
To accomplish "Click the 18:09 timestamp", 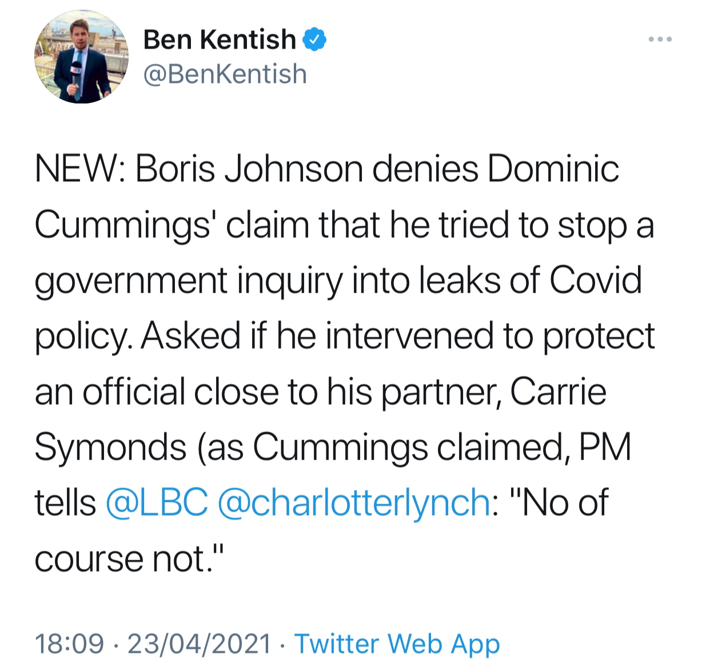I will coord(70,644).
